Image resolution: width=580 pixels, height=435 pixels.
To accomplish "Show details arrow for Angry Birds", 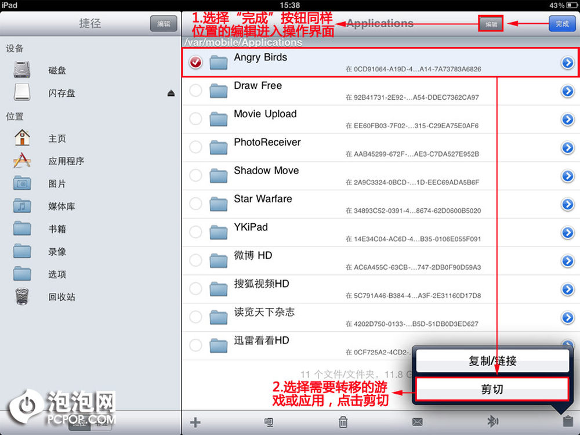I will (567, 63).
